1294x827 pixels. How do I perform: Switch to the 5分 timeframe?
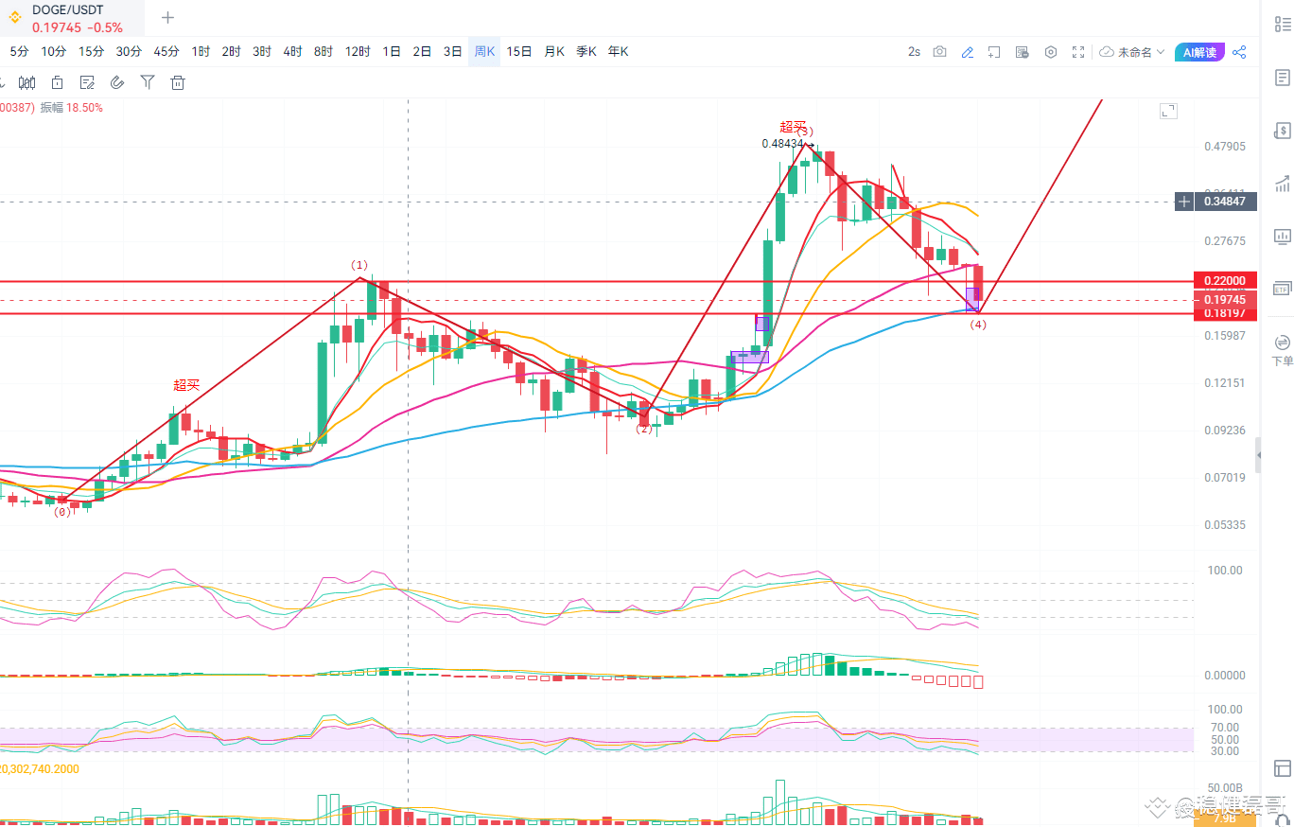tap(20, 52)
